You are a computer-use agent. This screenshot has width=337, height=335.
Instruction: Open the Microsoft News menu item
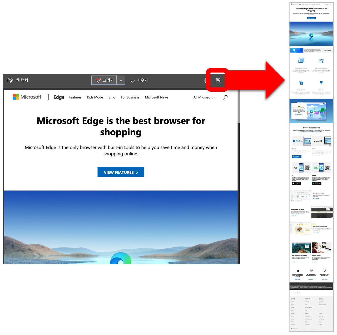coord(157,97)
